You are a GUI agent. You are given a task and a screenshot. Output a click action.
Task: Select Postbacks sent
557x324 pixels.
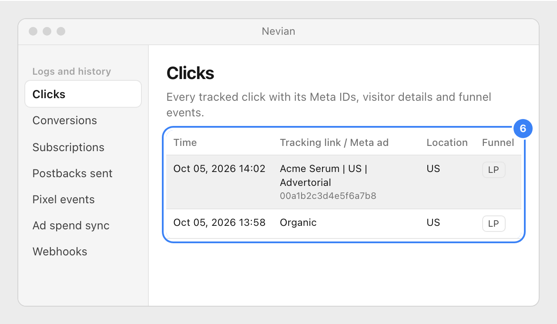72,173
